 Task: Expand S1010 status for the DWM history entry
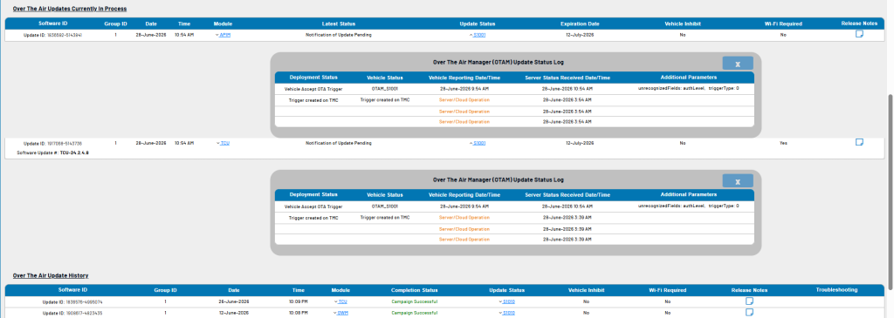(x=507, y=313)
